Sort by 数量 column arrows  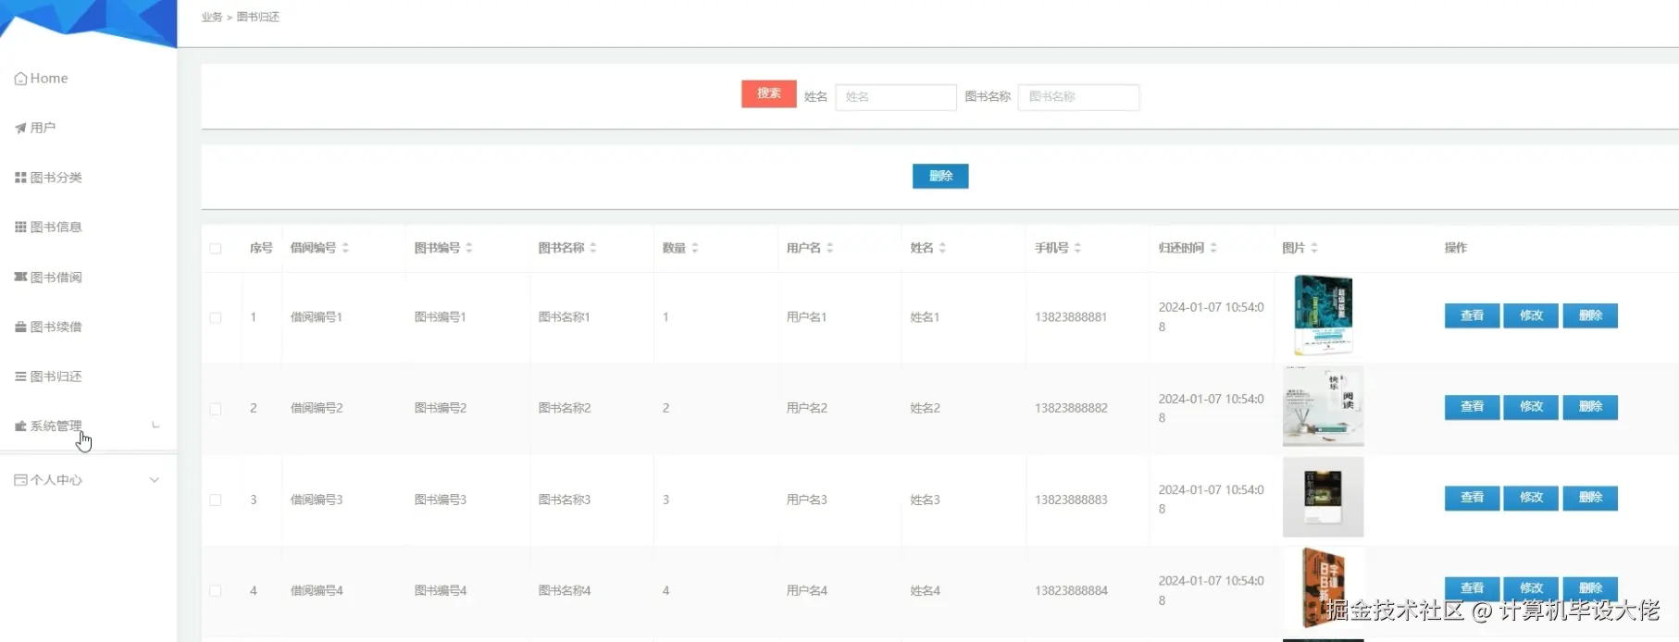(x=695, y=248)
